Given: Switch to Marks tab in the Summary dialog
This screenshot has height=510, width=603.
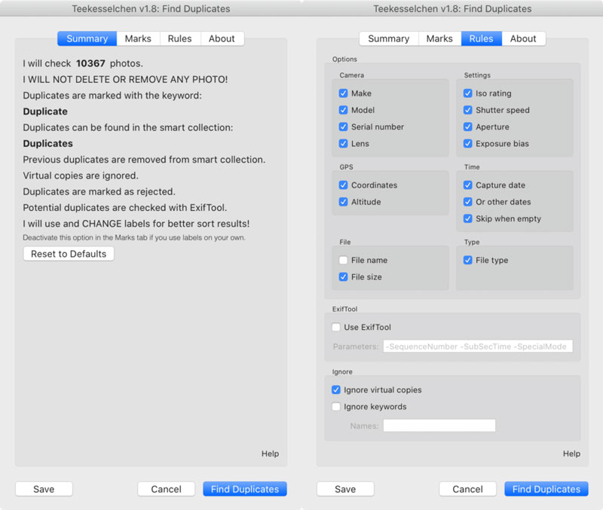Looking at the screenshot, I should [x=138, y=38].
